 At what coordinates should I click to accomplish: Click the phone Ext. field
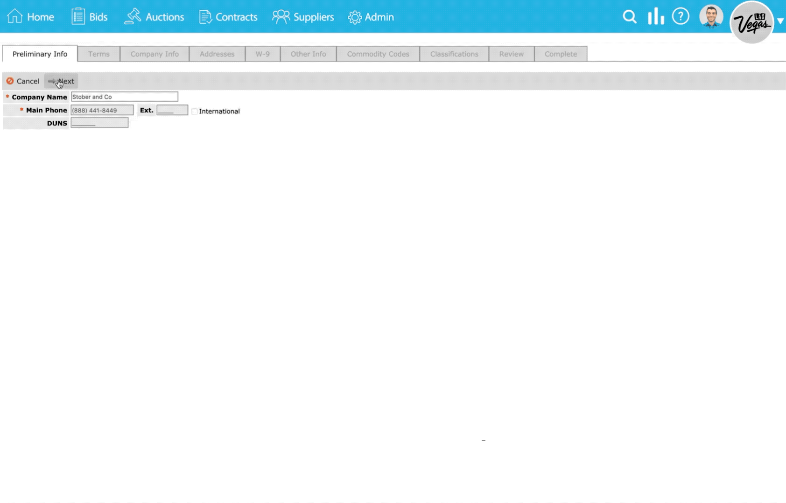point(172,110)
